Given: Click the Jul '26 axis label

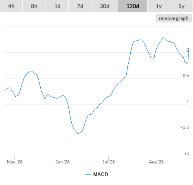Looking at the screenshot, I should (x=108, y=162).
